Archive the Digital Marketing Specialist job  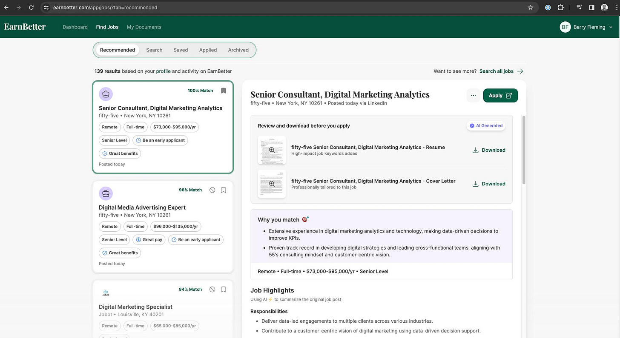click(212, 290)
